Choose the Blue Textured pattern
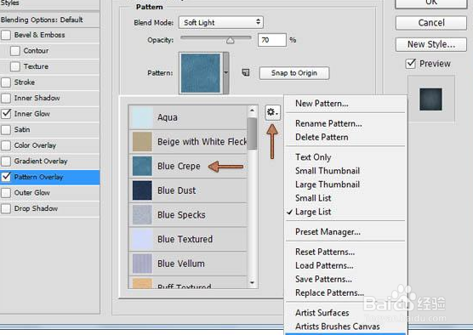Screen dimensions: 473x335 point(189,239)
